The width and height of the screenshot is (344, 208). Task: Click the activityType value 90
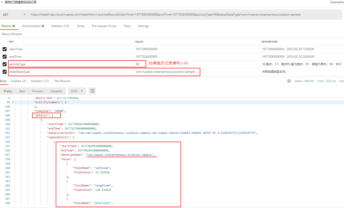137,64
